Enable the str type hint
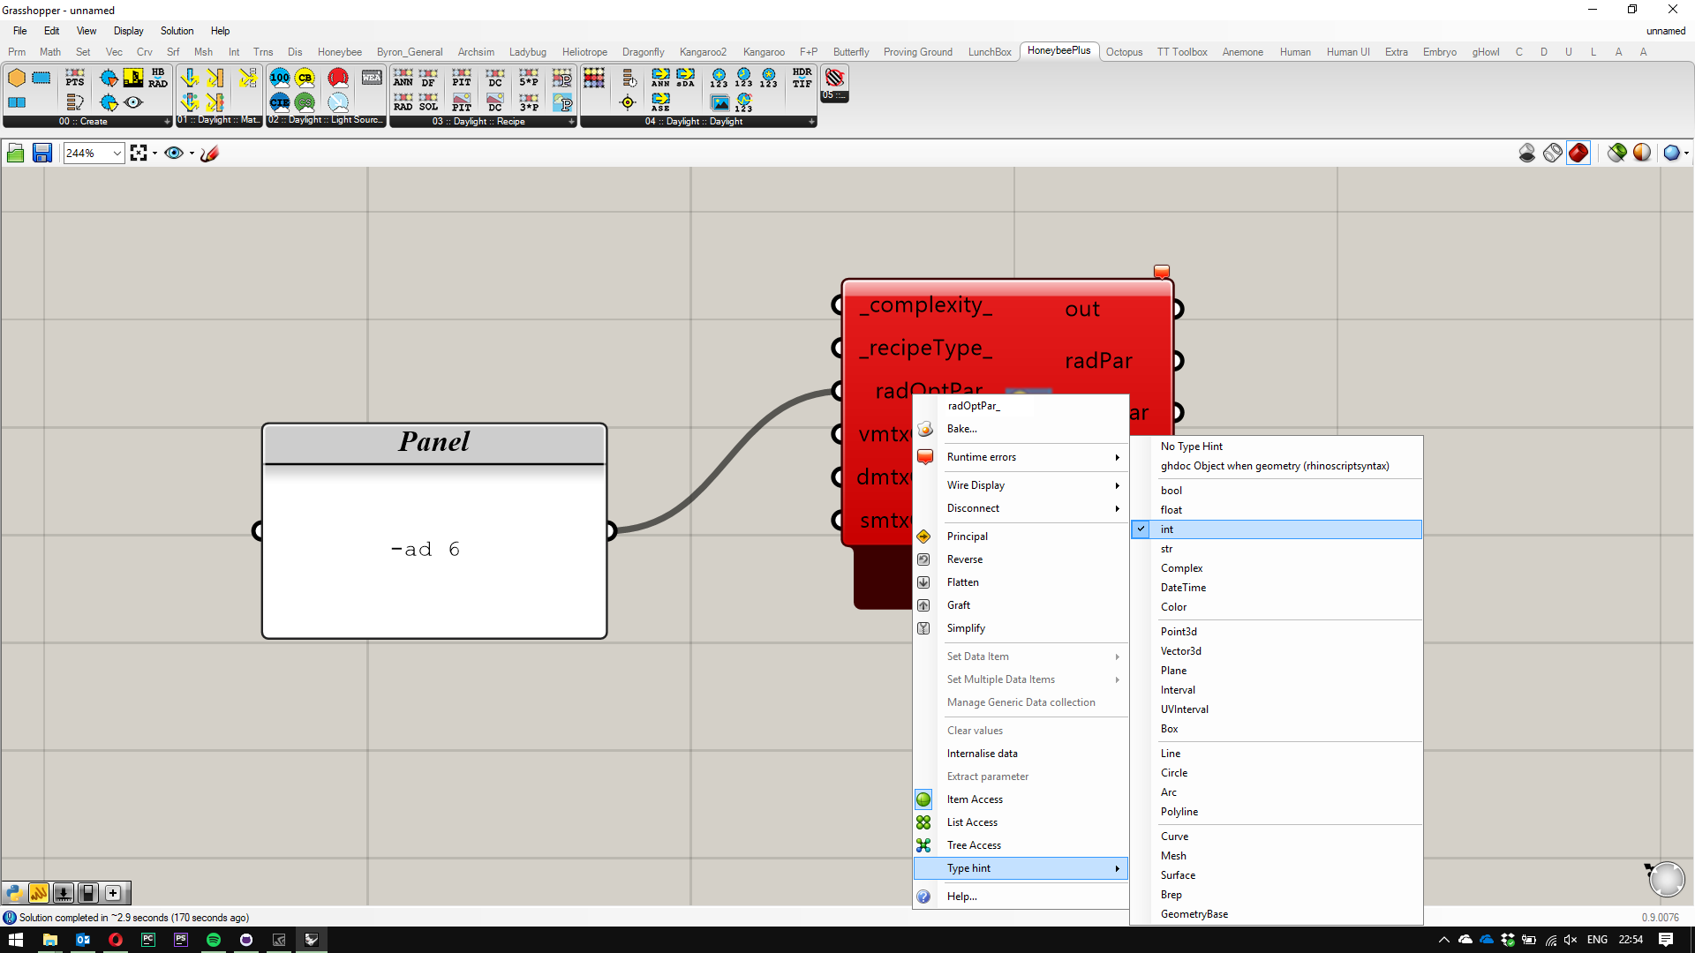 coord(1166,548)
